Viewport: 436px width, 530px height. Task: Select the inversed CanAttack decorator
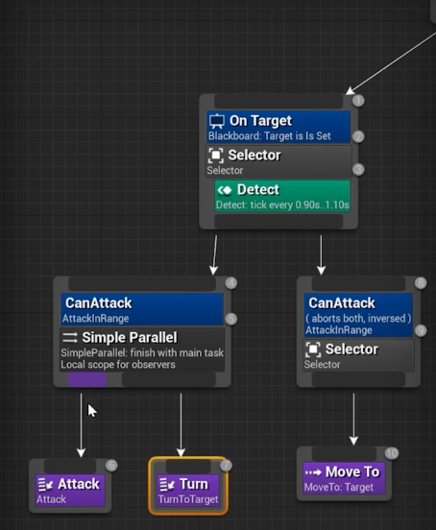point(358,315)
